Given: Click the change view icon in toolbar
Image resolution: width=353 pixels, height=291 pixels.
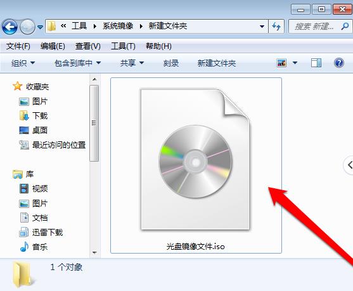Looking at the screenshot, I should pyautogui.click(x=281, y=63).
